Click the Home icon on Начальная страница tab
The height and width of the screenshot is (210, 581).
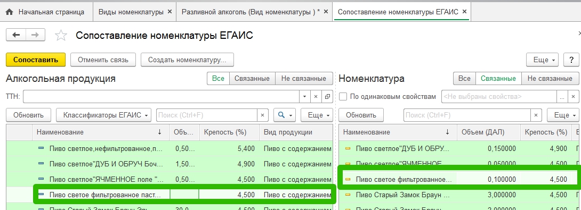tap(10, 12)
